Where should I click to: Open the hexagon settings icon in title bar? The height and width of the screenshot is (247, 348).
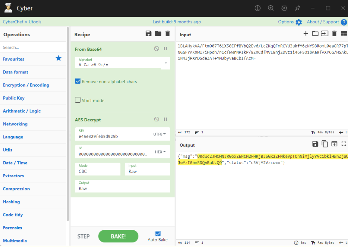(284, 8)
